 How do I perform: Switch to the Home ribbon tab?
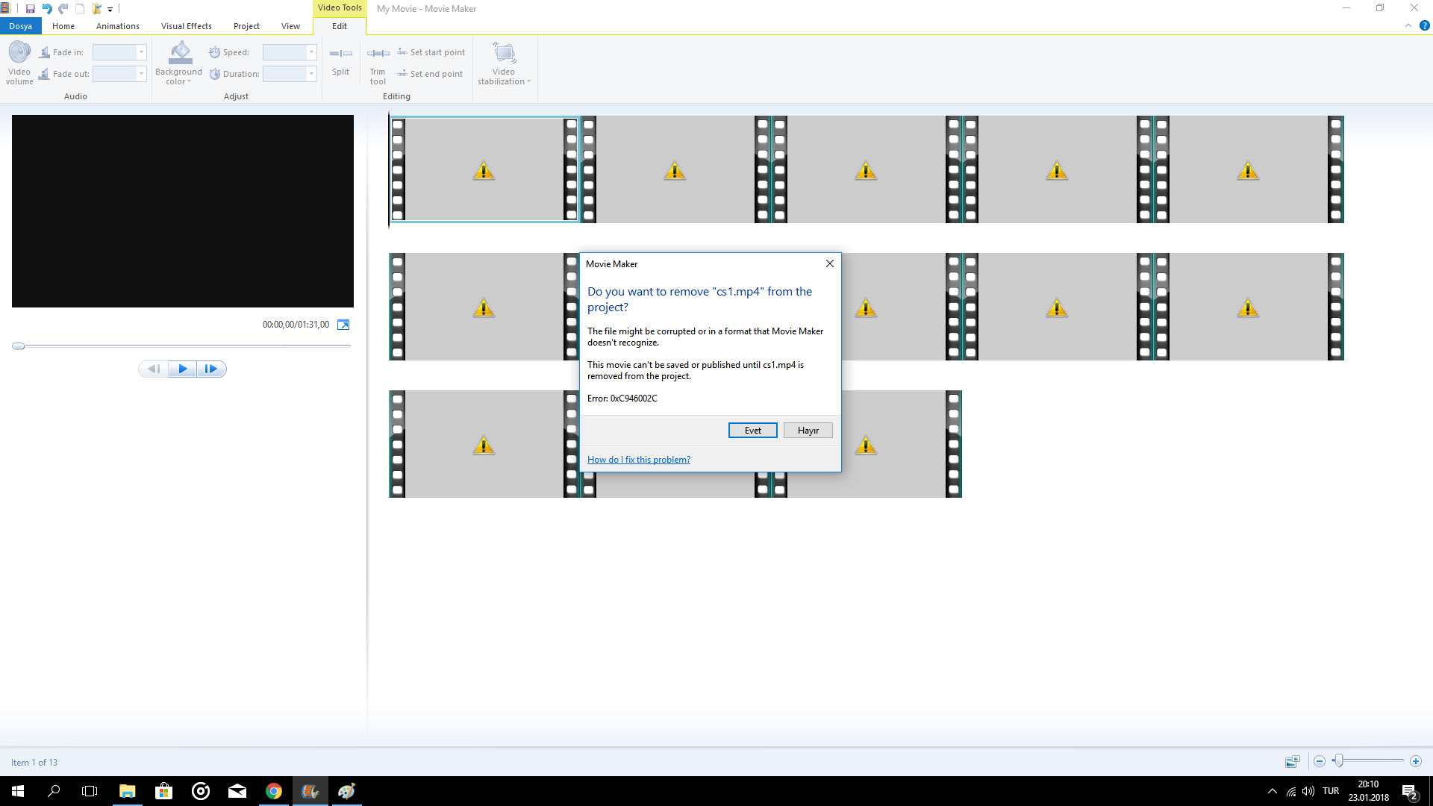63,26
